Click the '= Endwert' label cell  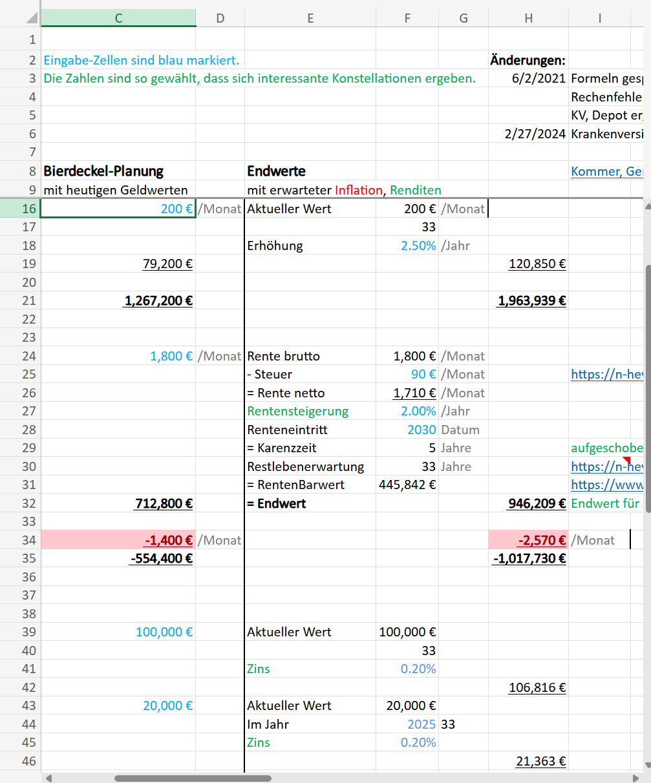tap(310, 503)
